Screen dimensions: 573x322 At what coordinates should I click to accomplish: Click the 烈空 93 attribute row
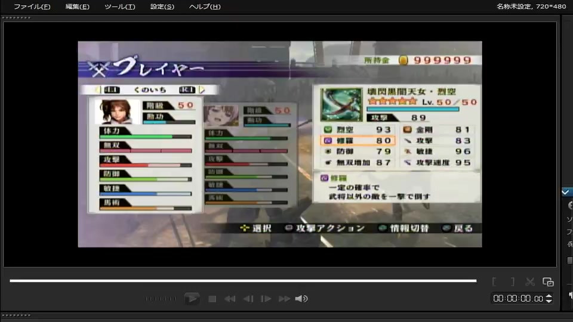[x=358, y=129]
